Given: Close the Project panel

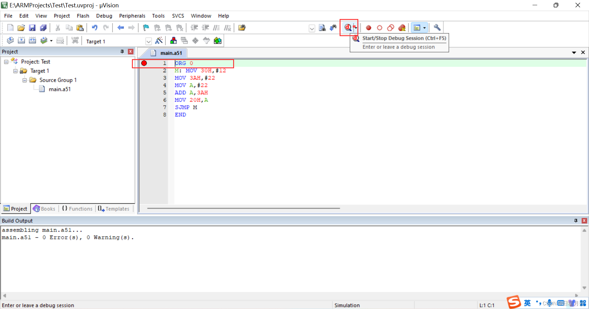Looking at the screenshot, I should 131,51.
